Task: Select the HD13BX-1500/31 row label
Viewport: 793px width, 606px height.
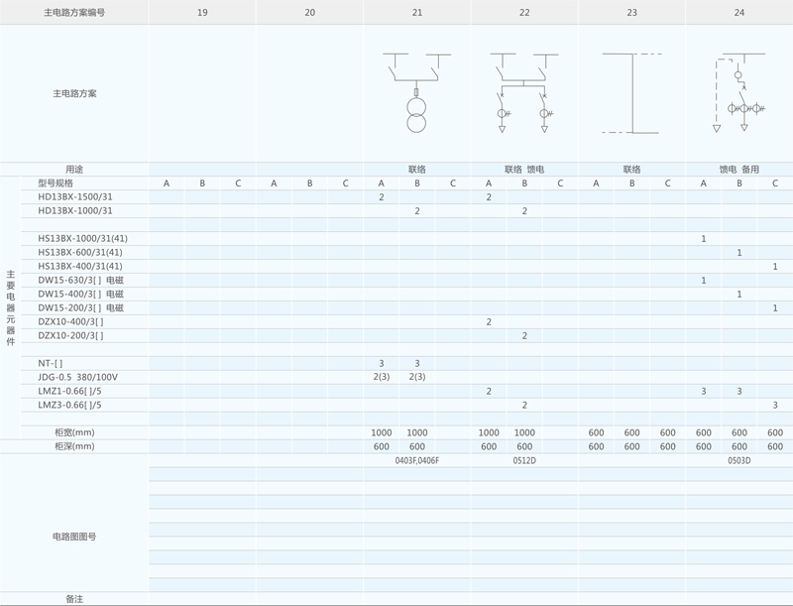Action: [x=75, y=197]
